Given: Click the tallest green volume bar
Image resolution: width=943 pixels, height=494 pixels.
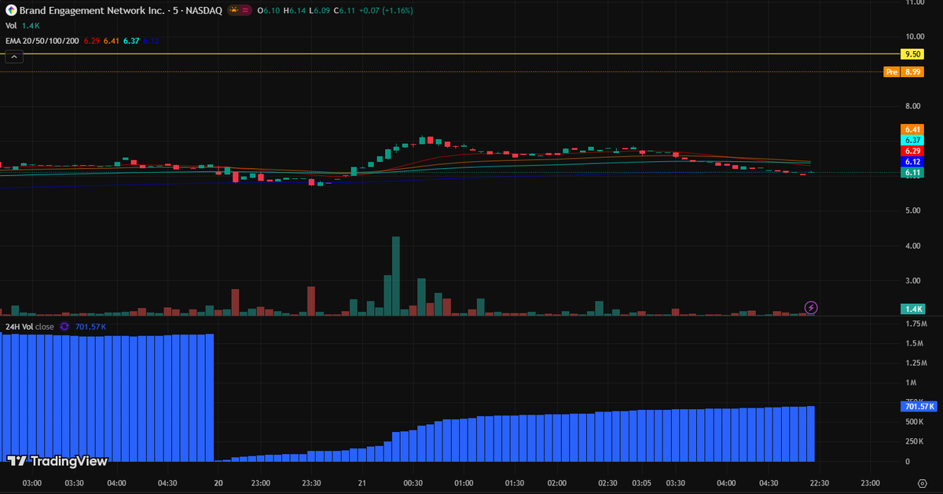Looking at the screenshot, I should 396,276.
